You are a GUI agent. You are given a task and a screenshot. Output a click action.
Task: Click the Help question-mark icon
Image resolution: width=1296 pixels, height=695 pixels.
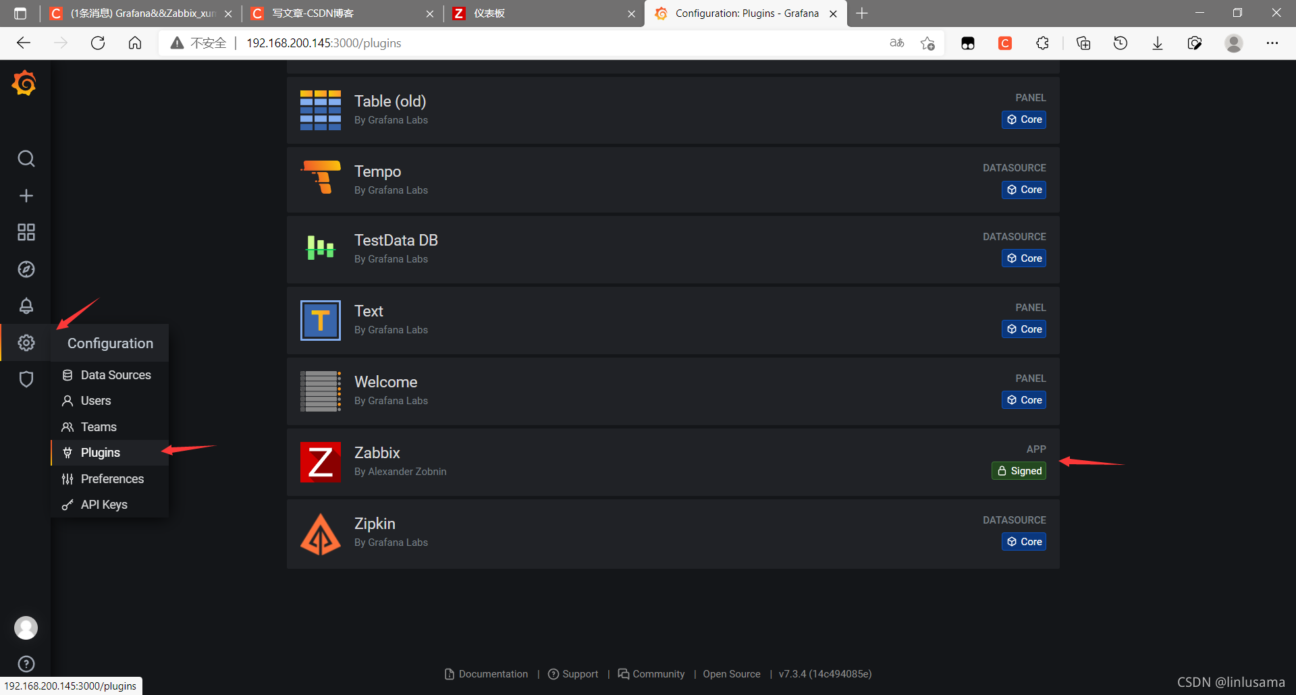pos(26,664)
